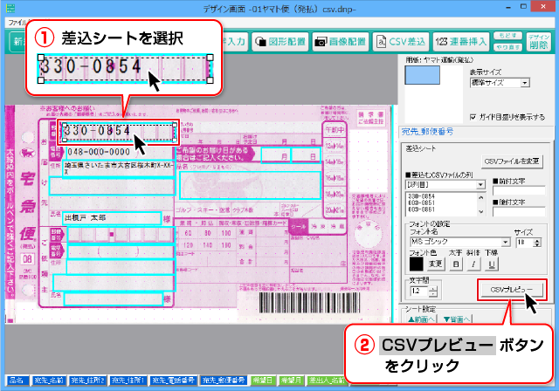Screen dimensions: 559x391
Task: Select the 希望日 sheet tab
Action: (263, 380)
